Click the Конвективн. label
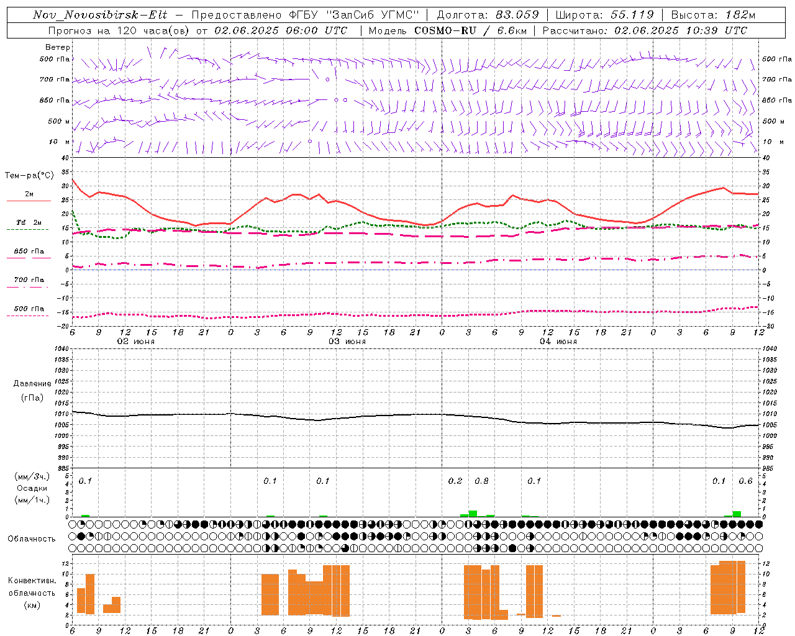 [32, 581]
